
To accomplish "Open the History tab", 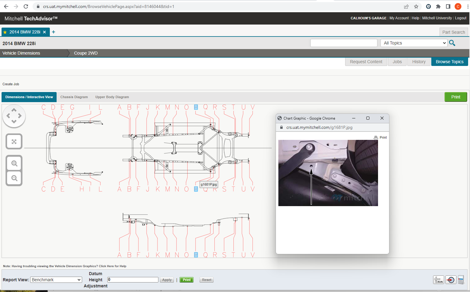I will click(419, 62).
